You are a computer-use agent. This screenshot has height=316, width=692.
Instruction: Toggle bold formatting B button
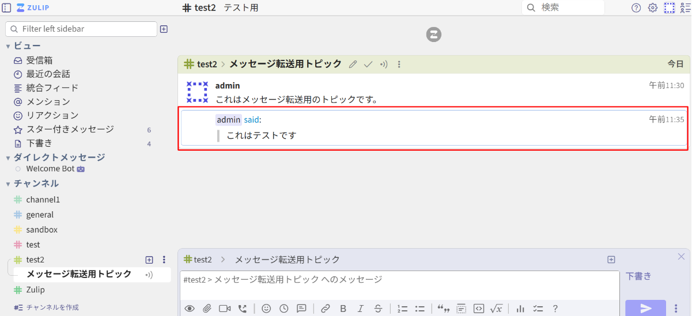pyautogui.click(x=343, y=309)
